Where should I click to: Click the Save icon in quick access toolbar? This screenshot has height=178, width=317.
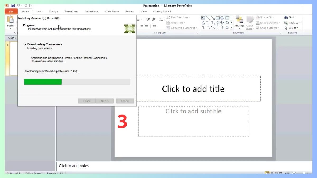[x=13, y=5]
